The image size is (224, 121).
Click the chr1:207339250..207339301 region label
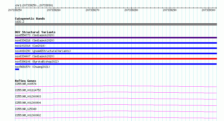(x=34, y=5)
